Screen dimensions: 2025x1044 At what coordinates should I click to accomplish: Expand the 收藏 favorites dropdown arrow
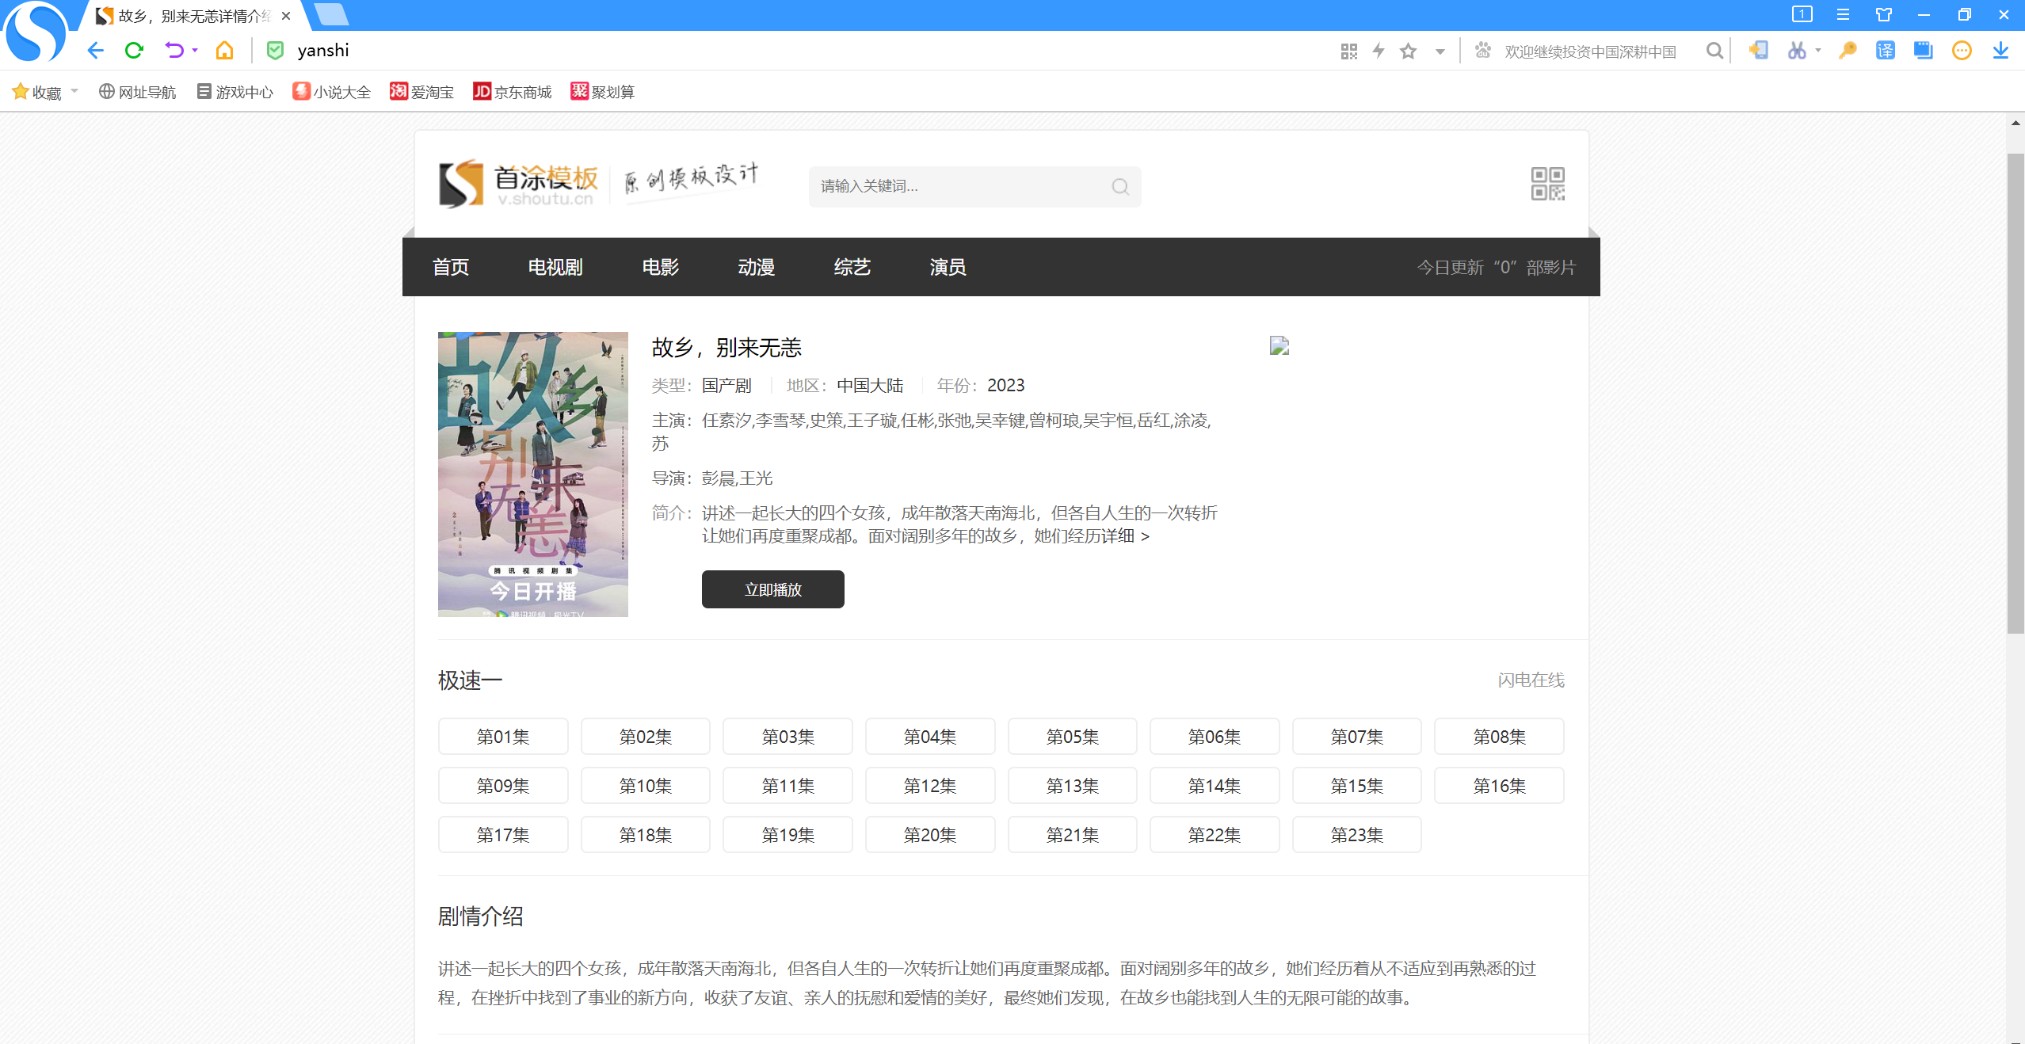74,91
